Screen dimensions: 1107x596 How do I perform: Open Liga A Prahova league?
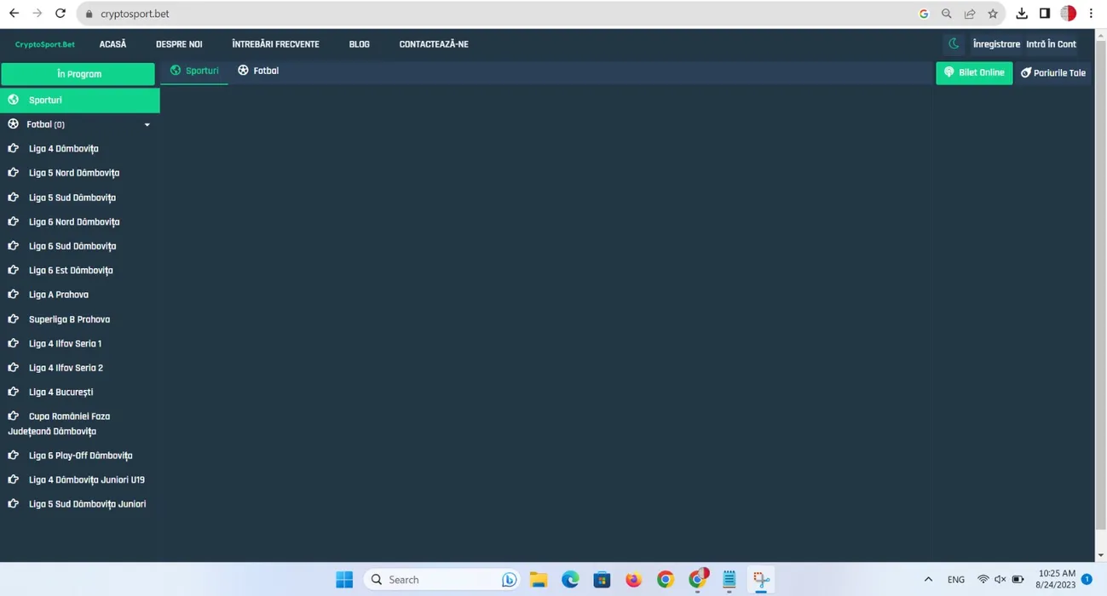58,295
